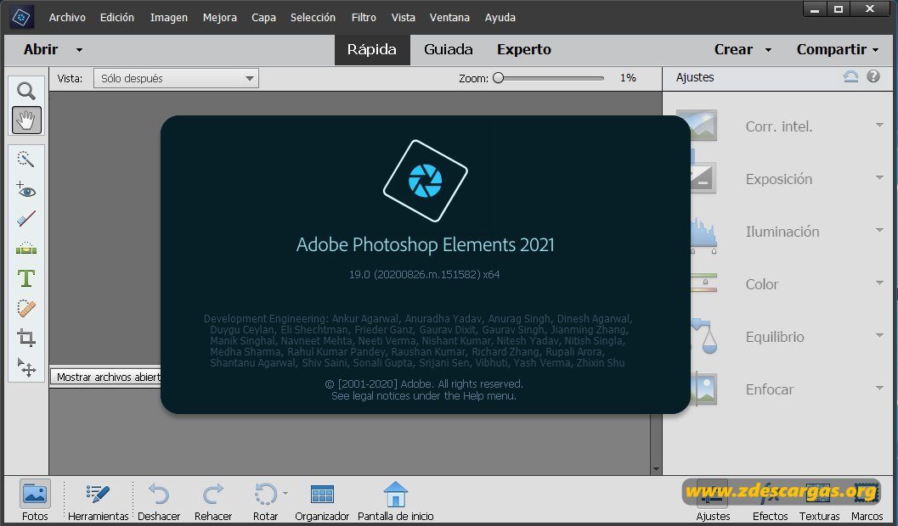Open the Ventana menu
The width and height of the screenshot is (898, 526).
click(x=449, y=18)
